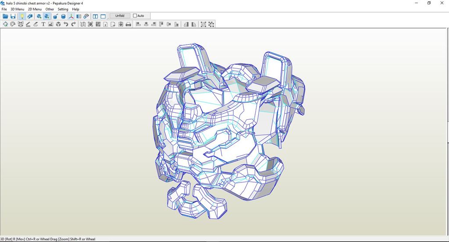Click the Pepakura app icon in title bar

pos(3,3)
